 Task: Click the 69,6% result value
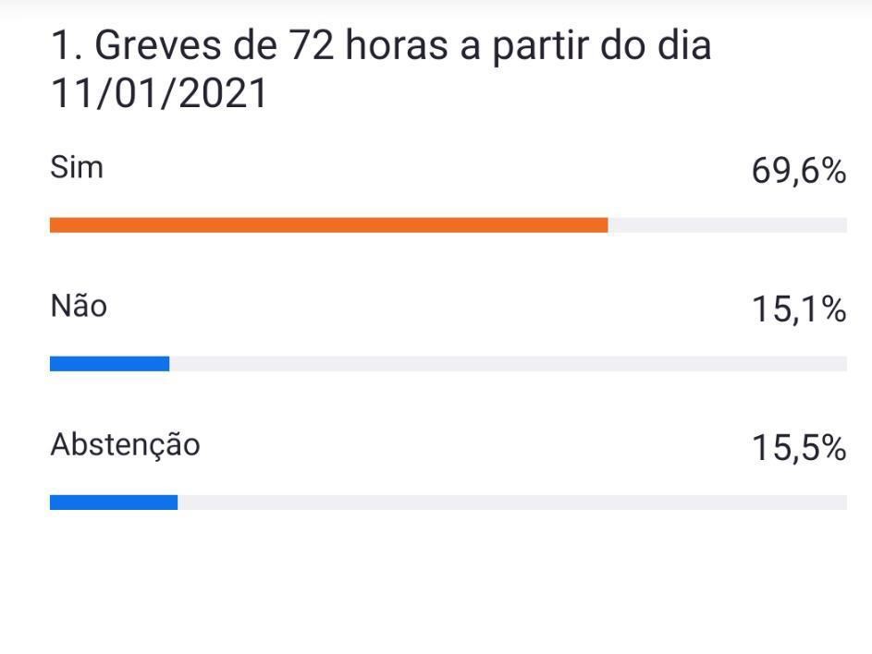(798, 172)
